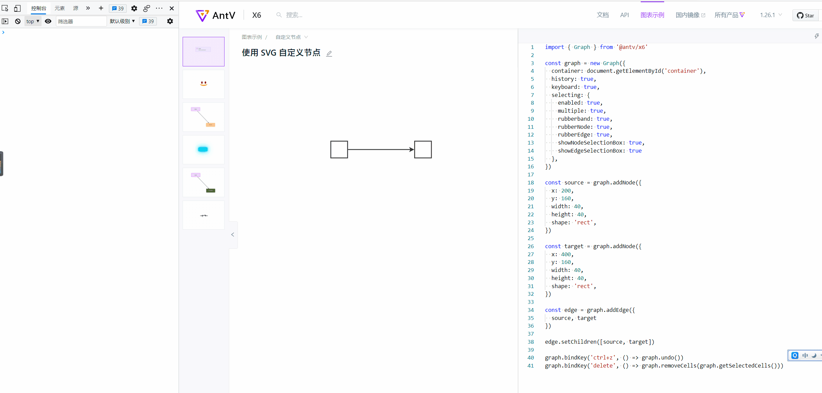
Task: Select the inspect element tool in DevTools
Action: click(5, 8)
